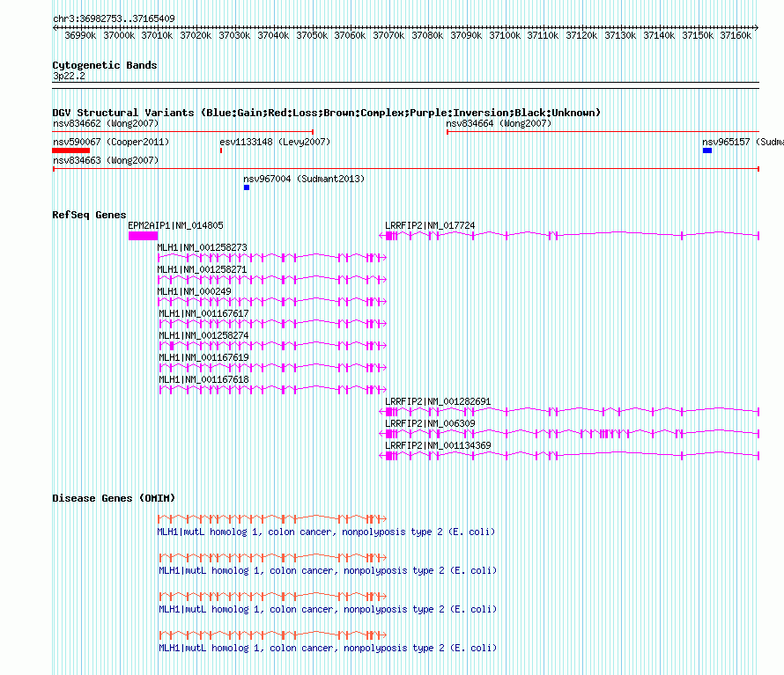
Task: Select the DGV Structural Variants track title
Action: (x=326, y=113)
